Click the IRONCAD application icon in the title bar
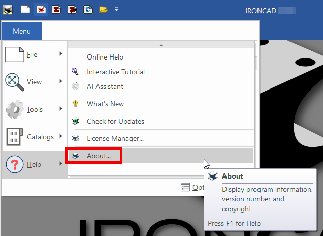 (8, 10)
